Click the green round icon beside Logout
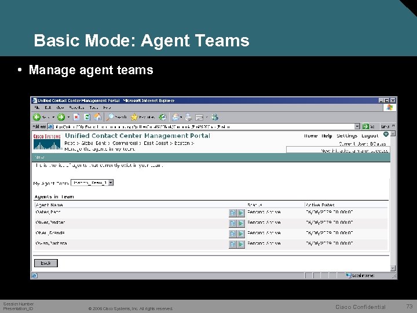This screenshot has width=417, height=313. pos(386,134)
